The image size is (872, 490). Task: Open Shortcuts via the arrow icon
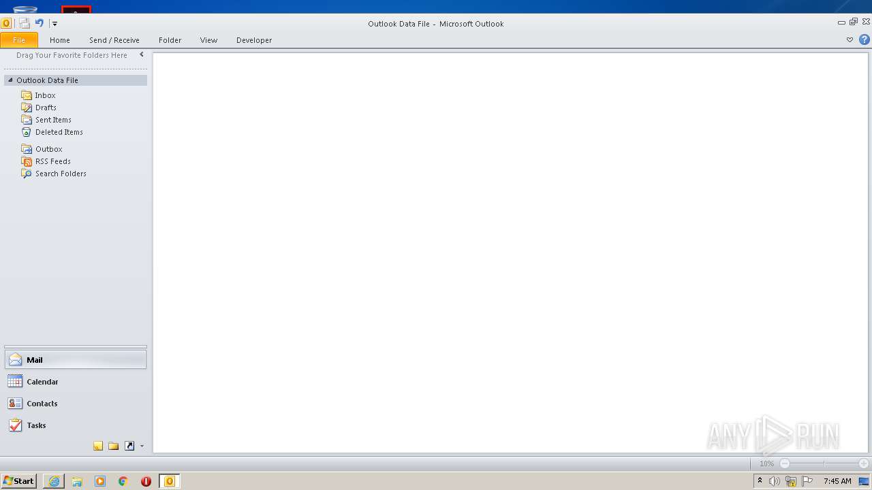click(x=129, y=446)
